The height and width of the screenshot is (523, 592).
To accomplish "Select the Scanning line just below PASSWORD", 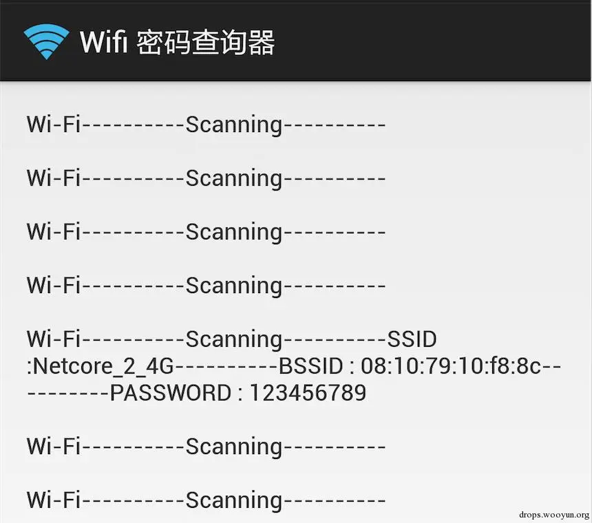I will tap(206, 447).
